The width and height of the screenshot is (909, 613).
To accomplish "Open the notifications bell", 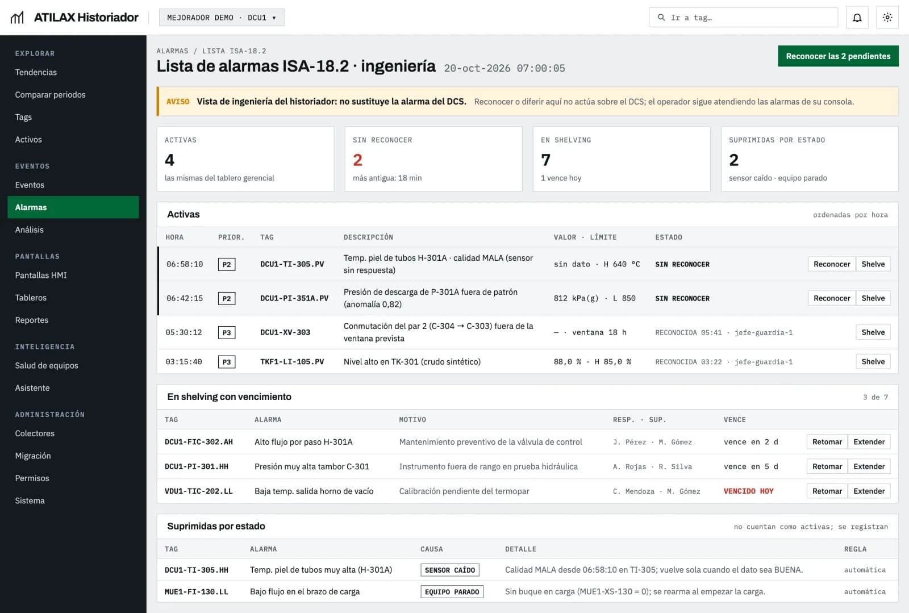I will click(857, 18).
